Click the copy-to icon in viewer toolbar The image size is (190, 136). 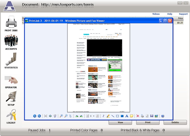(x=147, y=116)
